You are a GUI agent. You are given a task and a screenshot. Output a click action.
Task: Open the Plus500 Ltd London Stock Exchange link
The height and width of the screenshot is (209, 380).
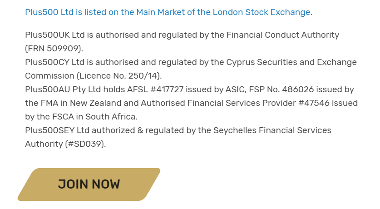(x=169, y=12)
